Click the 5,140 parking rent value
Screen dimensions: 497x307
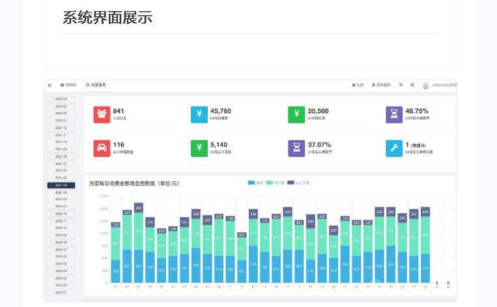point(219,145)
